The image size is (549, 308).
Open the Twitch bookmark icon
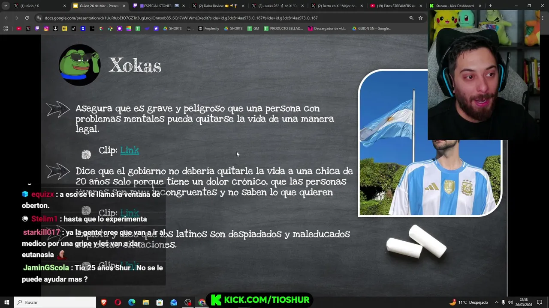(37, 29)
